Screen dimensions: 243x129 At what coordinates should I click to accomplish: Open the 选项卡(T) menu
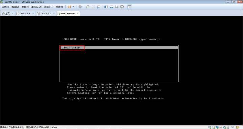(x=49, y=7)
